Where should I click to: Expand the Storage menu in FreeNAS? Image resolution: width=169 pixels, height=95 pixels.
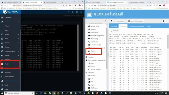[19, 47]
